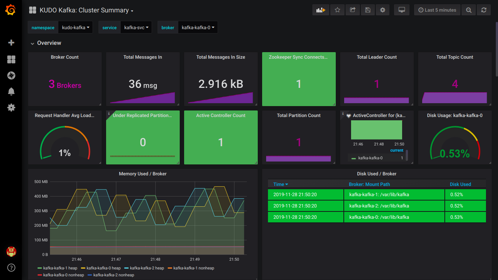
Task: Open the namespace kudo-kafka dropdown
Action: (x=75, y=27)
